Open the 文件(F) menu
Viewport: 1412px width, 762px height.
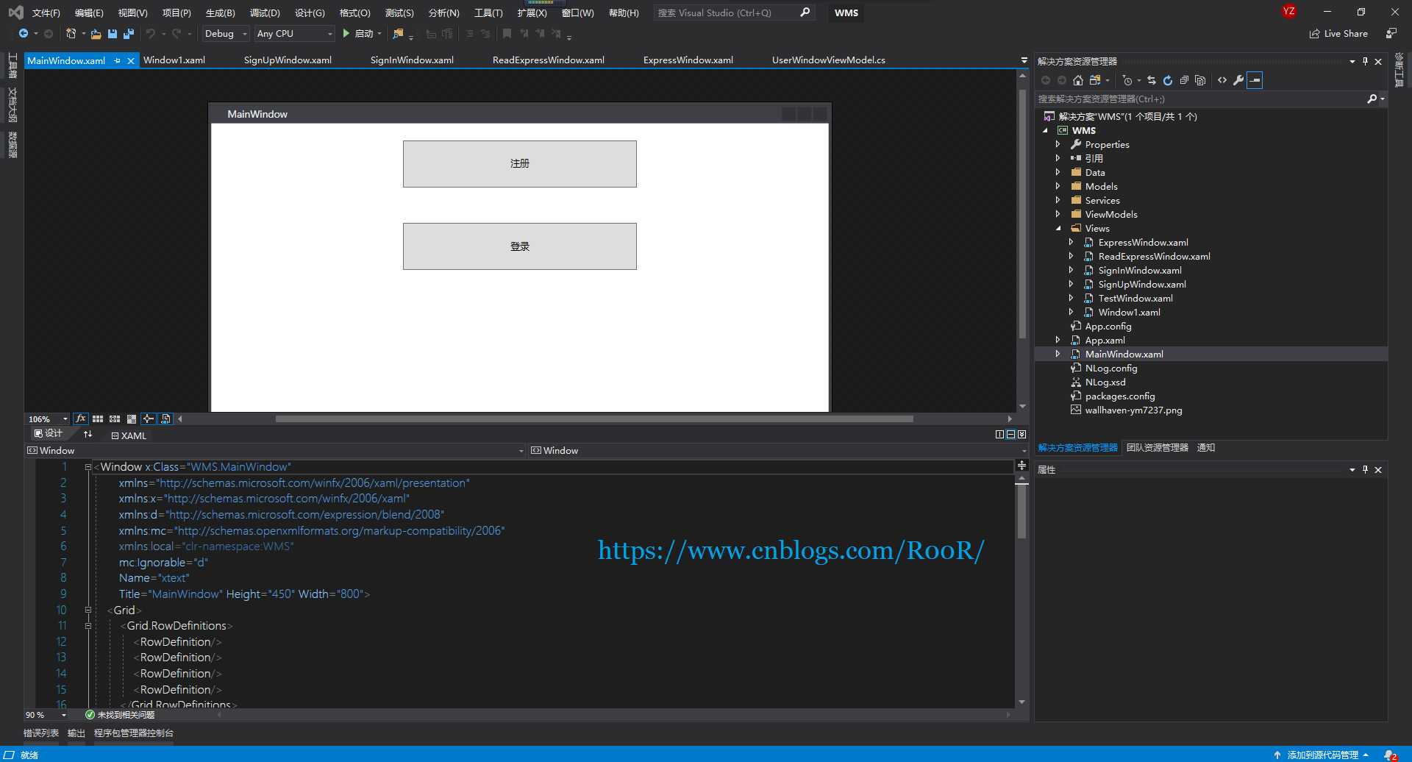pyautogui.click(x=46, y=13)
